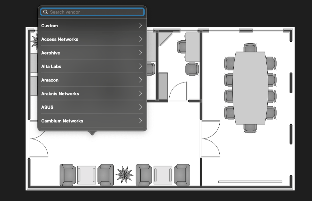Select Access Networks from vendor list

(92, 39)
